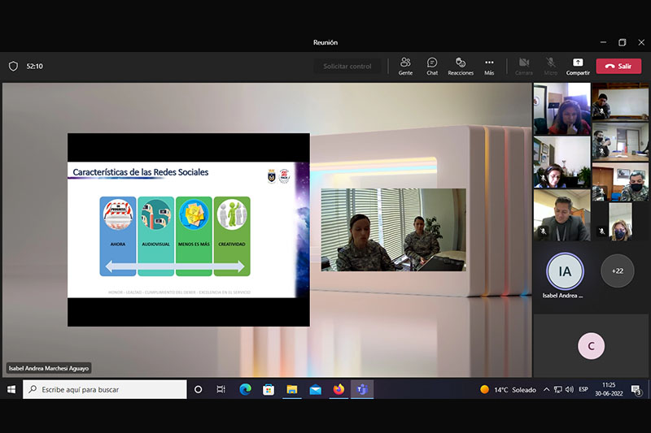
Task: Open Microsoft Edge from the taskbar
Action: click(x=246, y=389)
